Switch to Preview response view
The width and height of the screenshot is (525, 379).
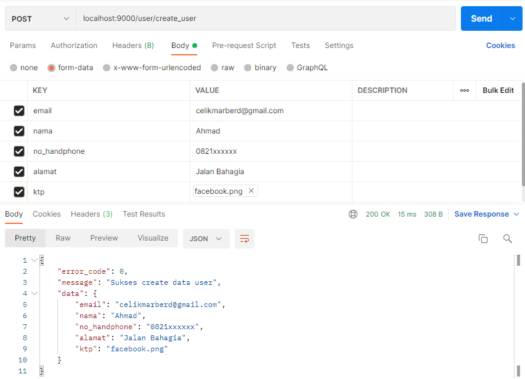click(104, 238)
